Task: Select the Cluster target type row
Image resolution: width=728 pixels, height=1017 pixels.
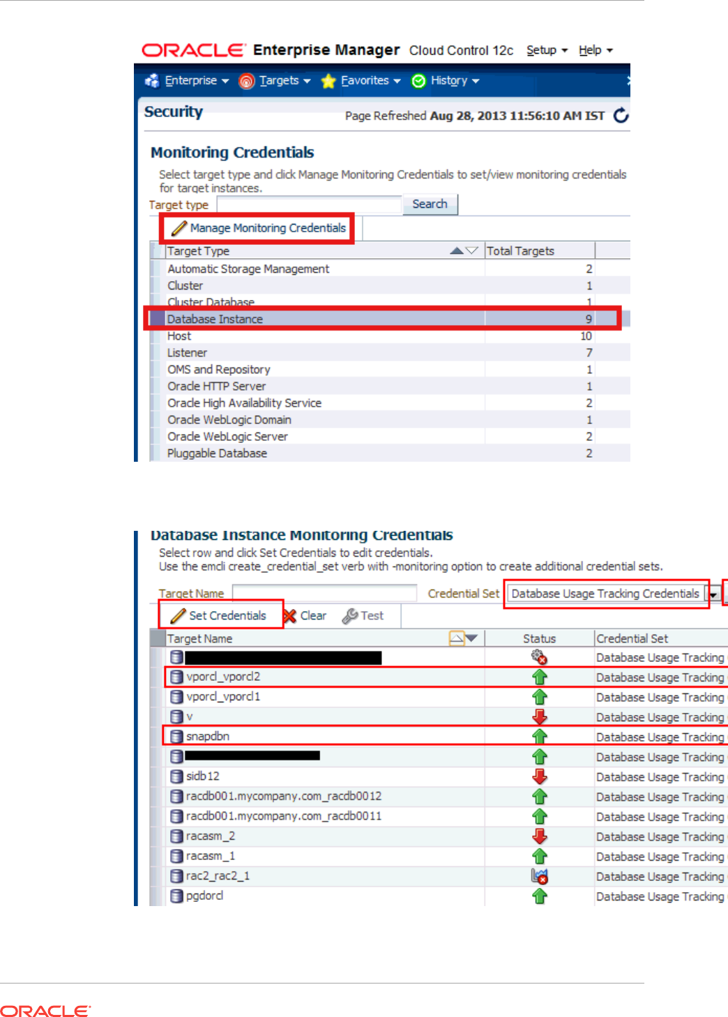Action: (x=390, y=285)
